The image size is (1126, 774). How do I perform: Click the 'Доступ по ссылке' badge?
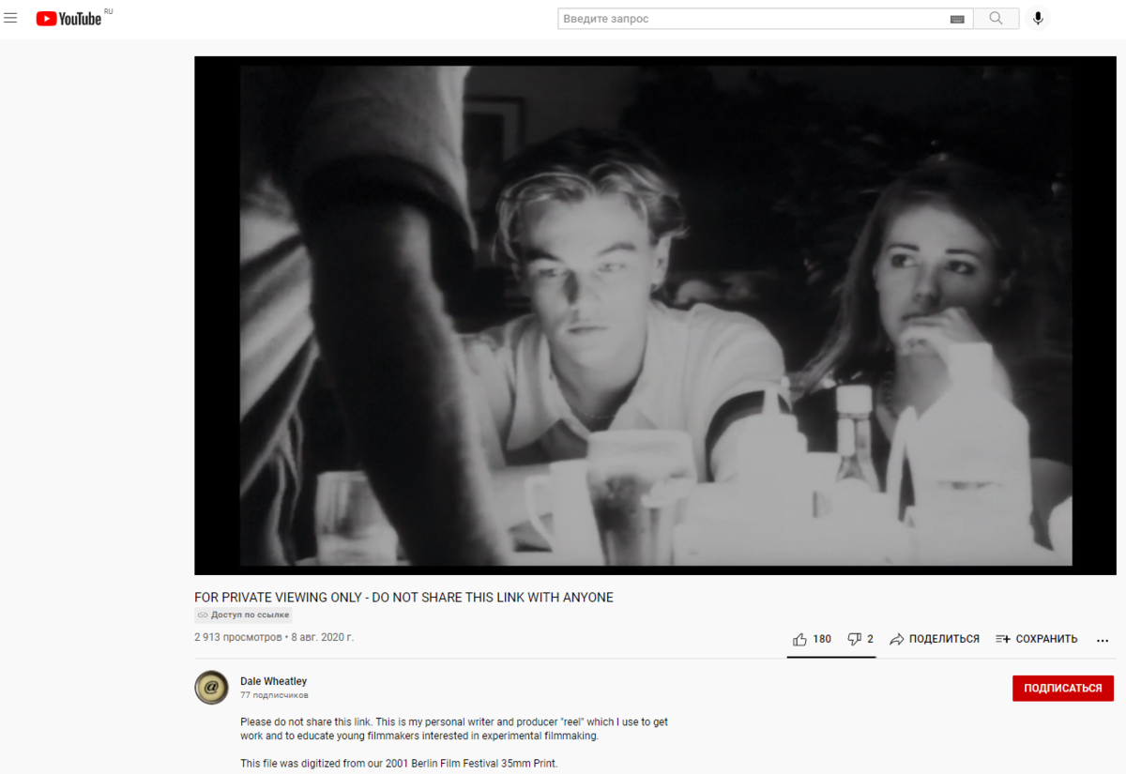tap(244, 615)
